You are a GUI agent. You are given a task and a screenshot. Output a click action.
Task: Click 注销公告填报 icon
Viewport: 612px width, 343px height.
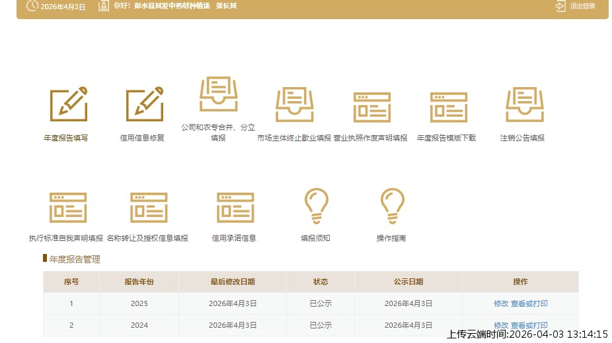(x=524, y=104)
